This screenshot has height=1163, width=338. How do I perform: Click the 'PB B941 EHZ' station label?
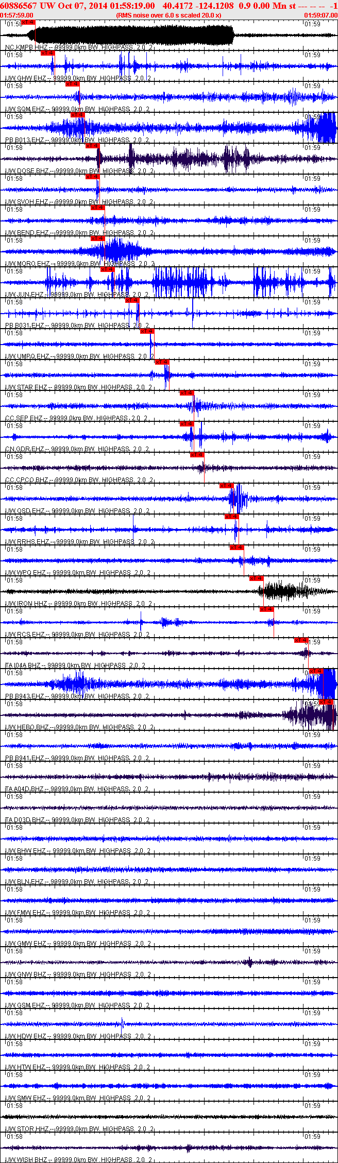coord(24,758)
